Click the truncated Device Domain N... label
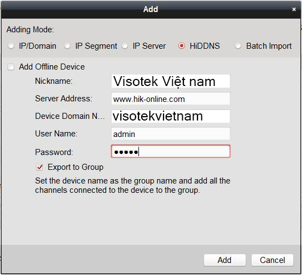Viewport: 302px width, 275px height. tap(69, 116)
